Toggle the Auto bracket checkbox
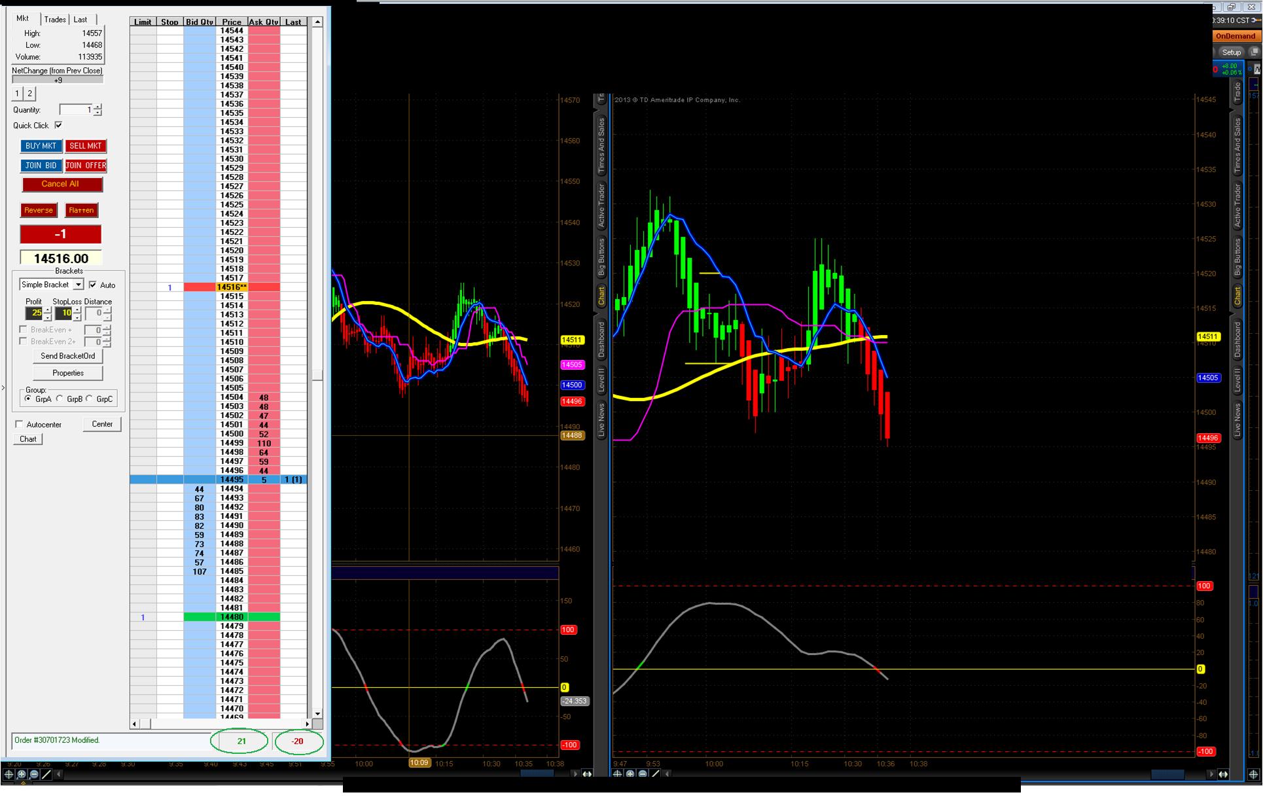Image resolution: width=1263 pixels, height=801 pixels. (92, 285)
